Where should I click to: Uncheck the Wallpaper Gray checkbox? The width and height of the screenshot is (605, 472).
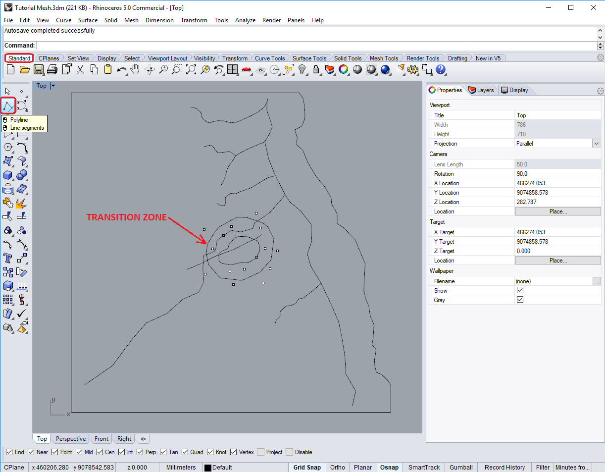[520, 300]
